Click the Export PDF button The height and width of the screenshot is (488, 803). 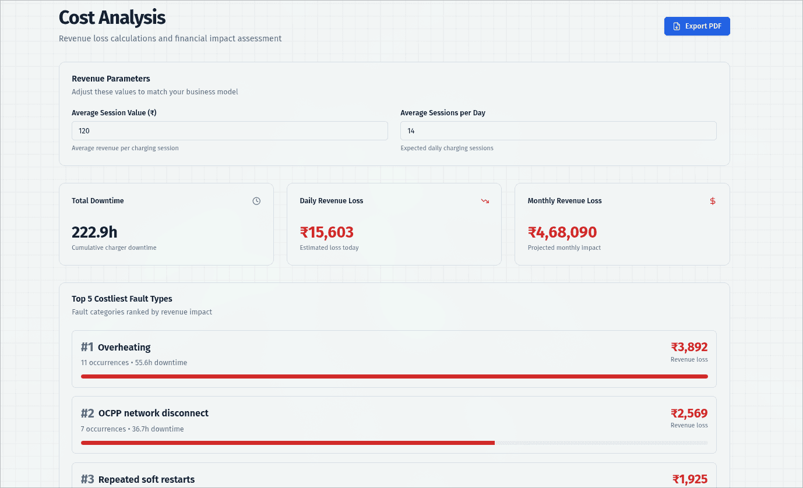point(697,26)
